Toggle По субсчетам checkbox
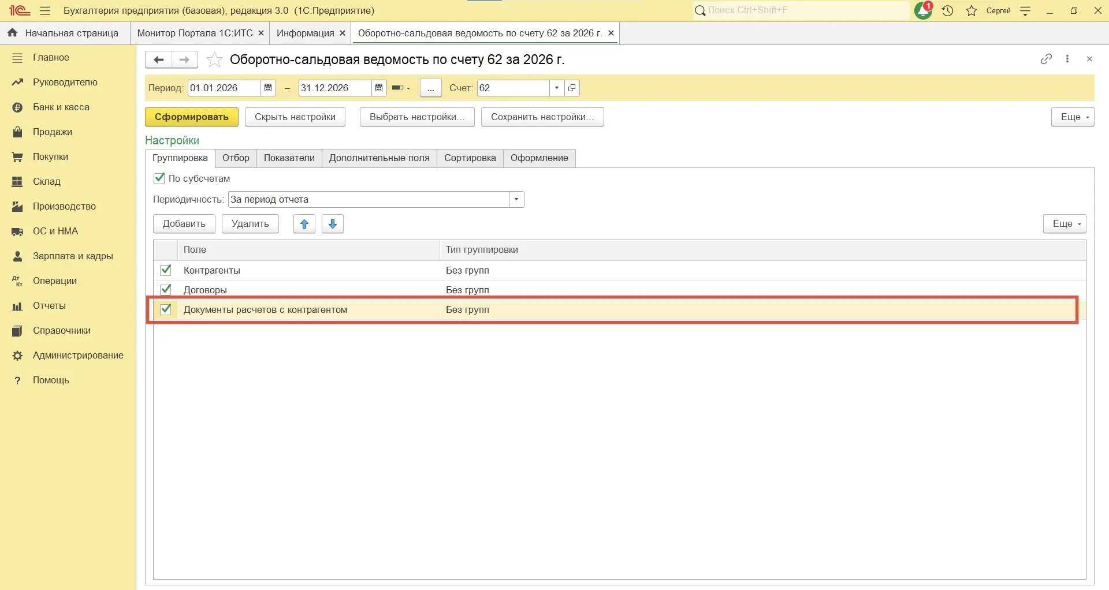Viewport: 1109px width, 590px height. (159, 178)
